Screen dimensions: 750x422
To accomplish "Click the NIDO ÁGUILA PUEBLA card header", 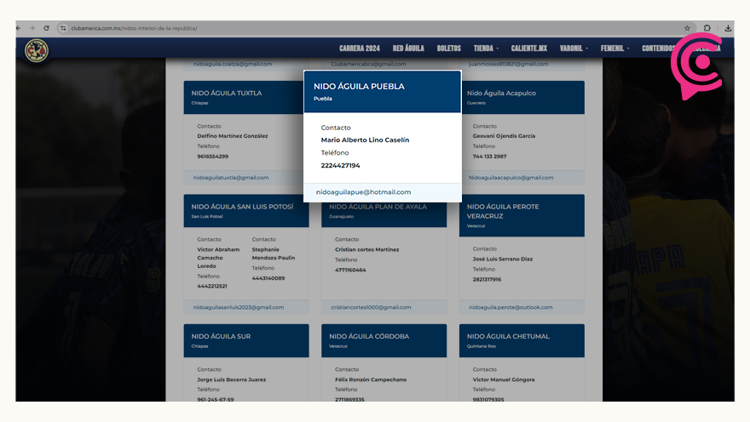I will click(383, 92).
